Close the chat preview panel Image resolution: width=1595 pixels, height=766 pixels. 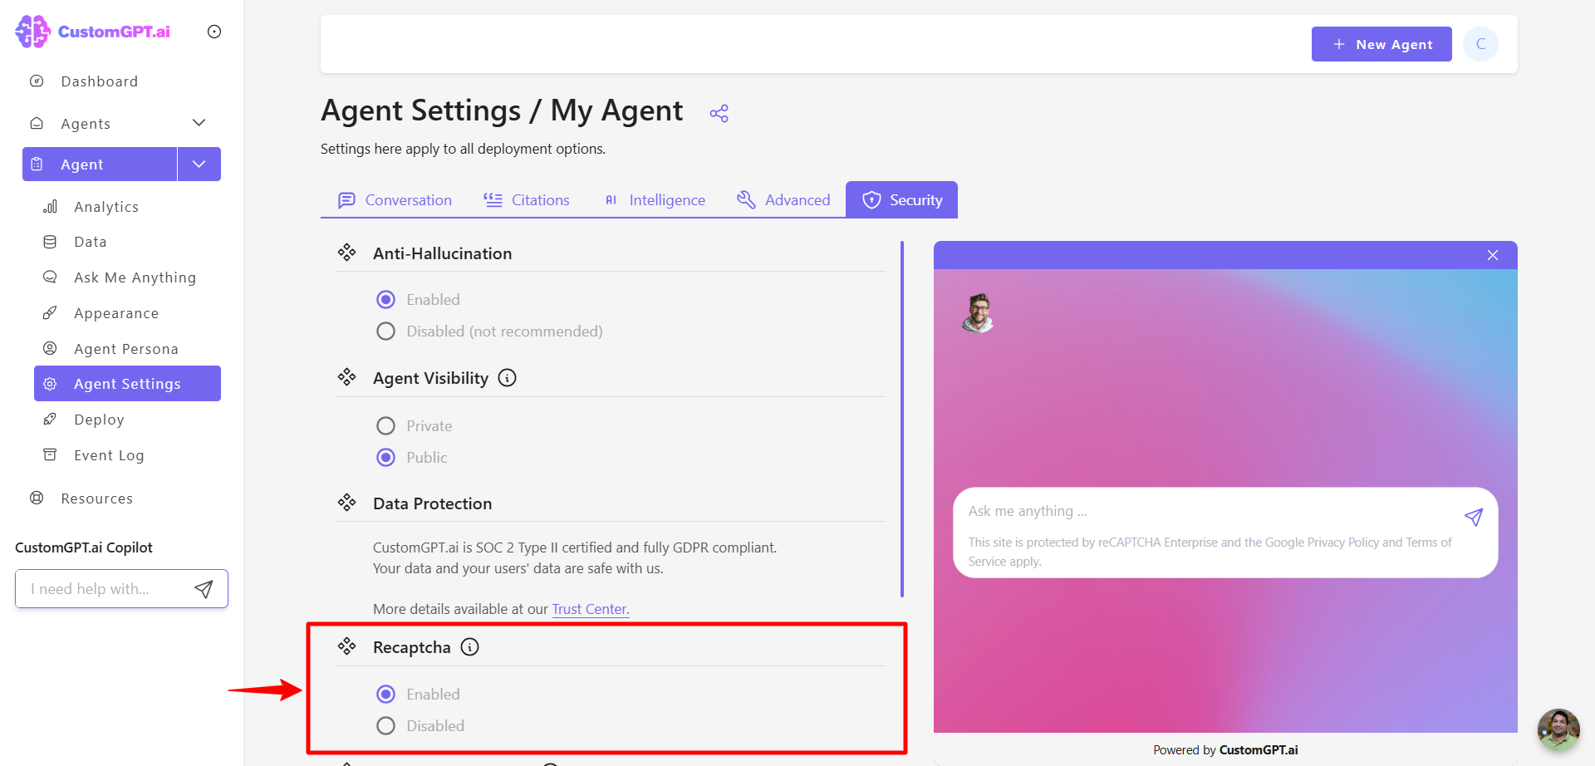point(1493,255)
